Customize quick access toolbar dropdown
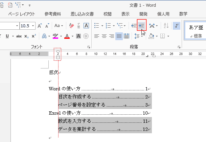206x142 pixels. coord(29,5)
